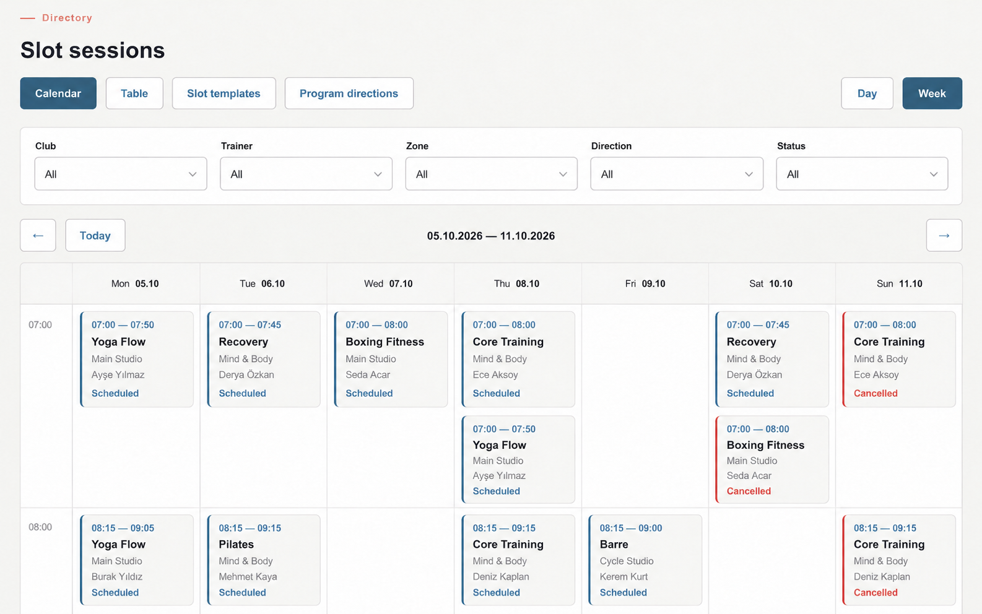The image size is (982, 614).
Task: Open Saturday 07:00 Recovery session card
Action: coord(772,359)
